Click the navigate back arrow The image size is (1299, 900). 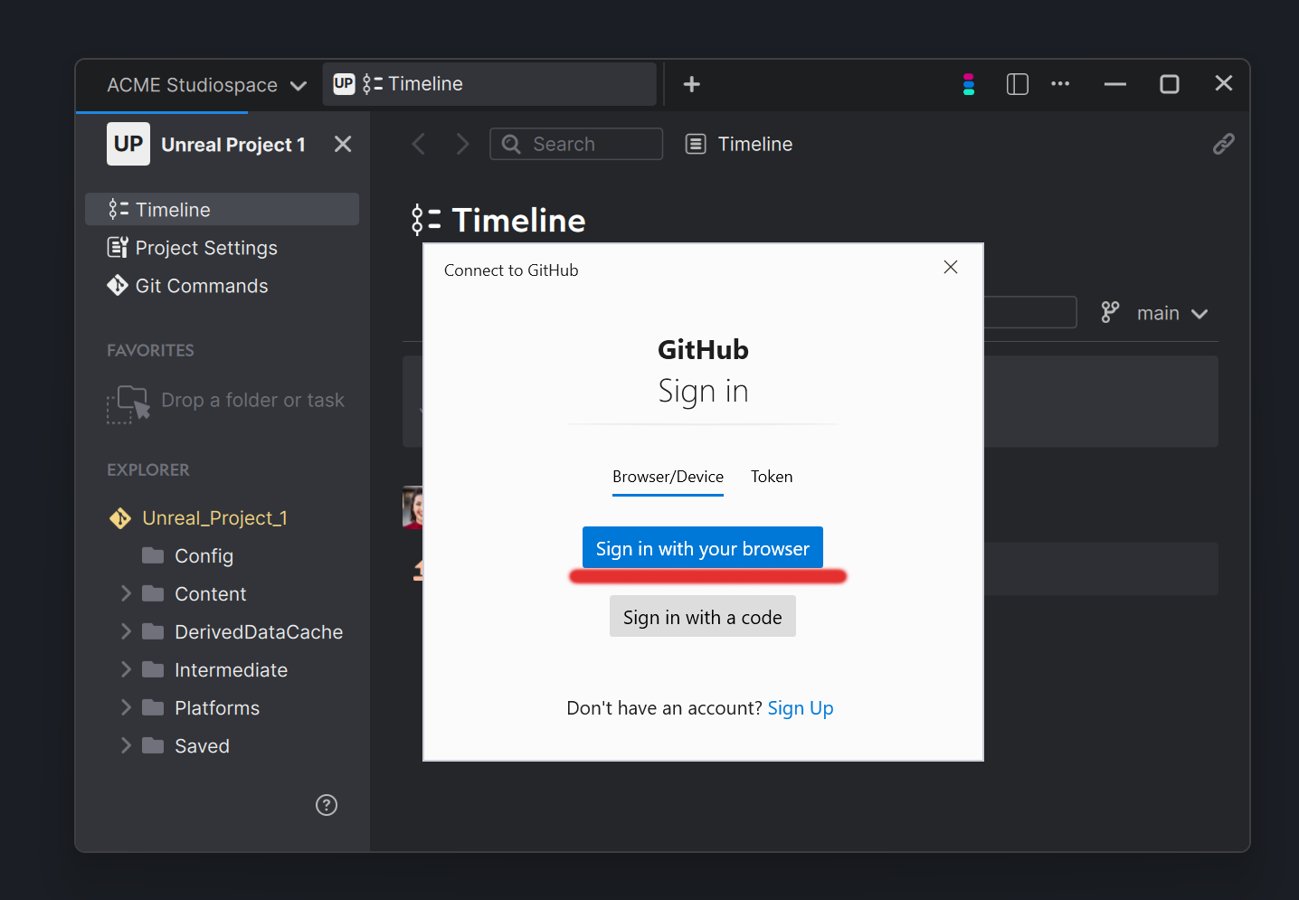(x=418, y=143)
